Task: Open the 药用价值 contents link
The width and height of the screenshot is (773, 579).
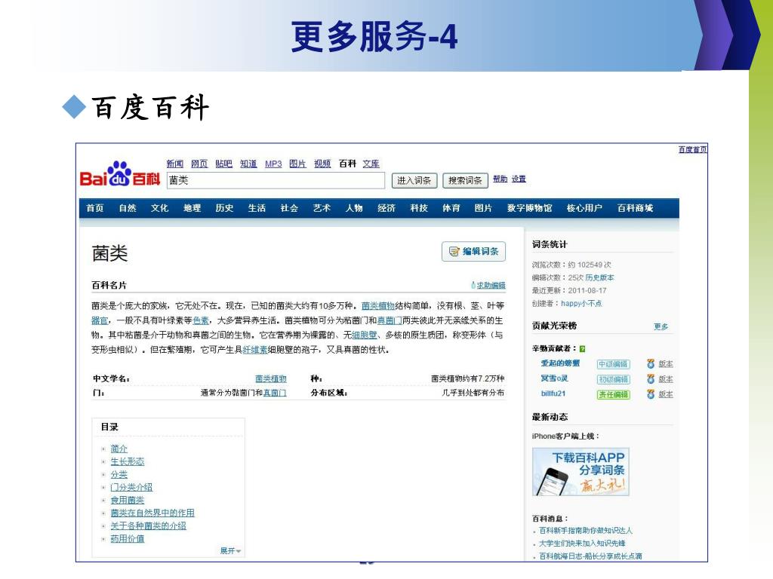Action: [127, 538]
